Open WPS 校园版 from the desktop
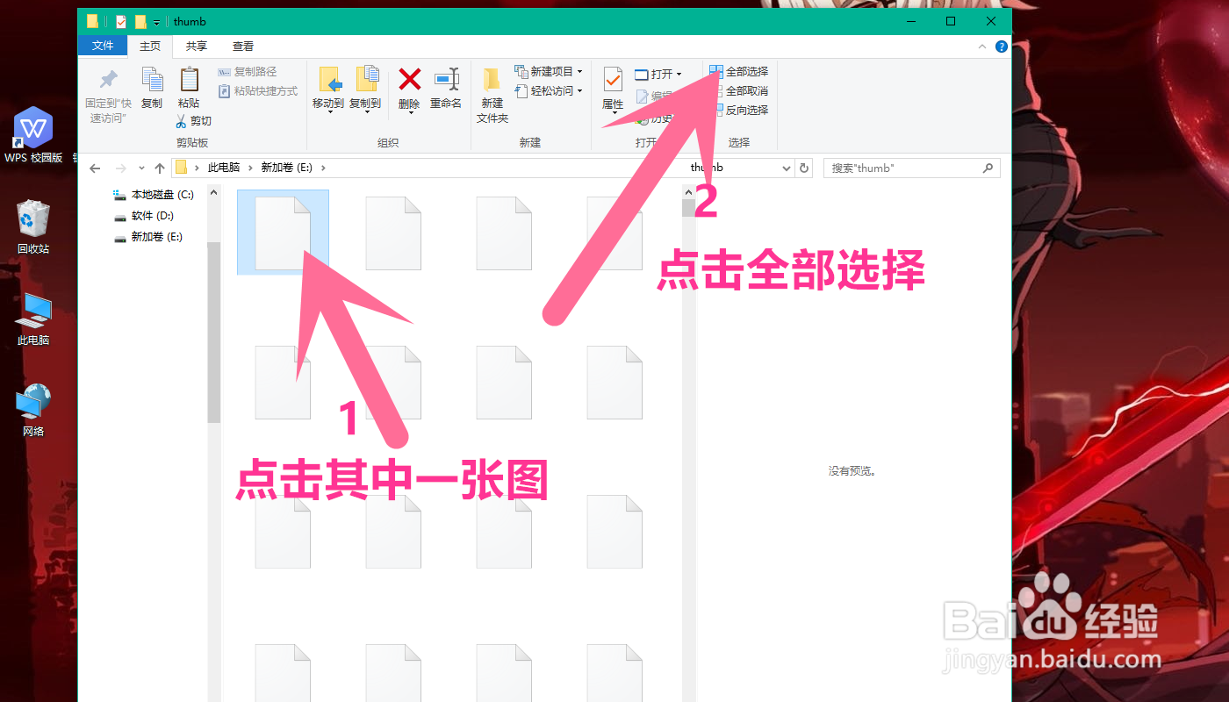Screen dimensions: 1229x702 32,130
